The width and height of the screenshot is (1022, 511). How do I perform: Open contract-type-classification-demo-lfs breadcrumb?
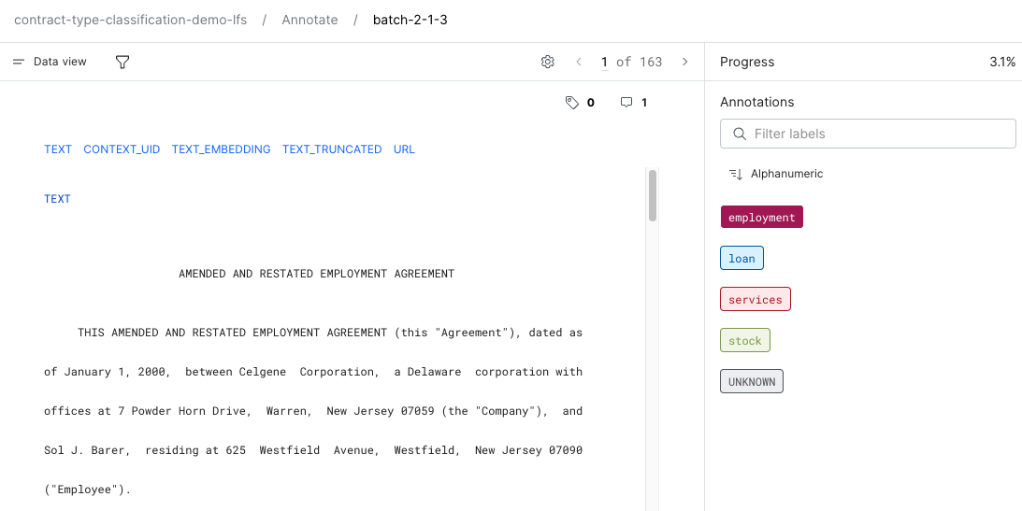130,20
